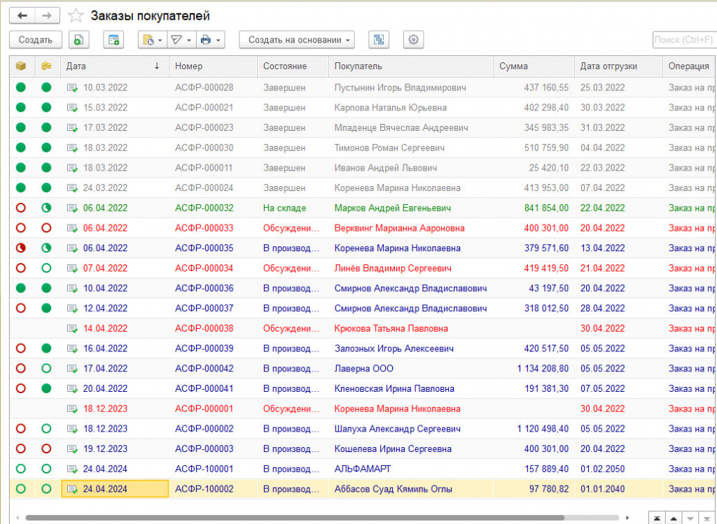Sort by the Сумма column header
Screen dimensions: 717x524
click(534, 66)
